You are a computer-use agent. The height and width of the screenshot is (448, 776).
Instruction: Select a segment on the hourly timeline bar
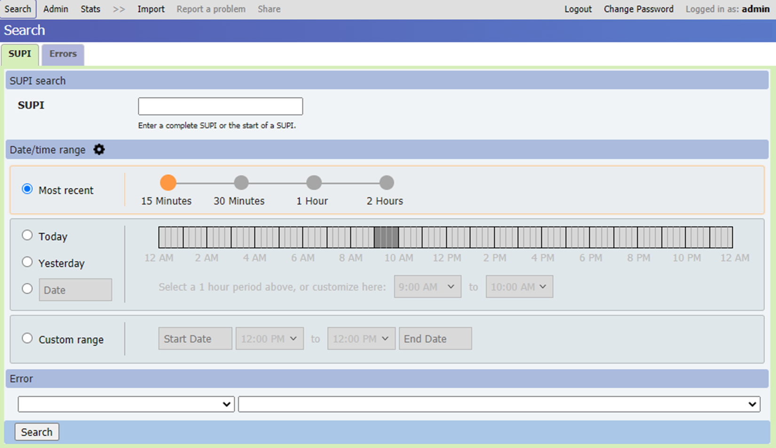tap(386, 237)
